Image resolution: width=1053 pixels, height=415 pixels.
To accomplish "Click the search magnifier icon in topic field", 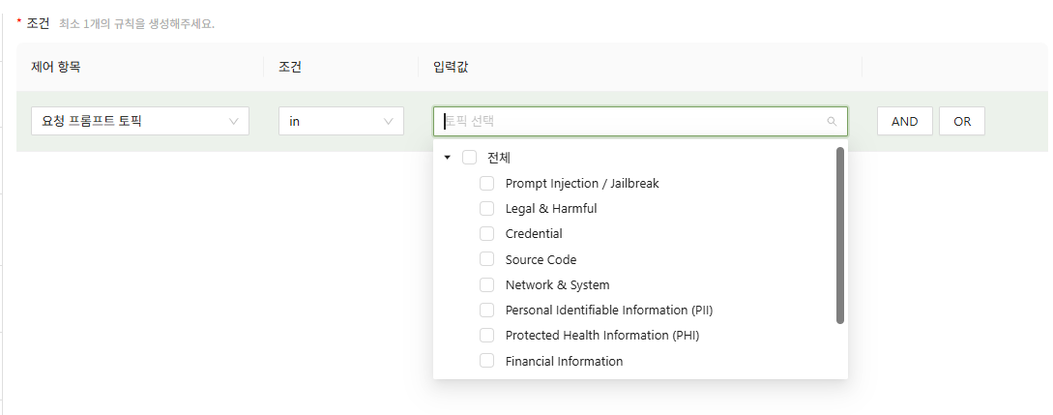I will click(x=832, y=122).
